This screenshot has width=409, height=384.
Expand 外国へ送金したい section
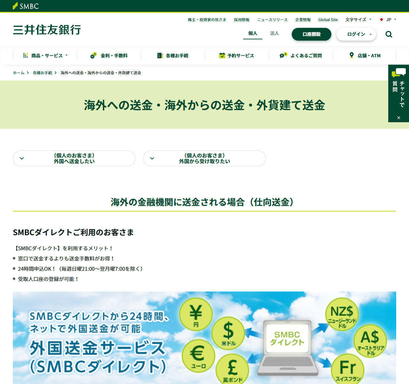click(74, 158)
